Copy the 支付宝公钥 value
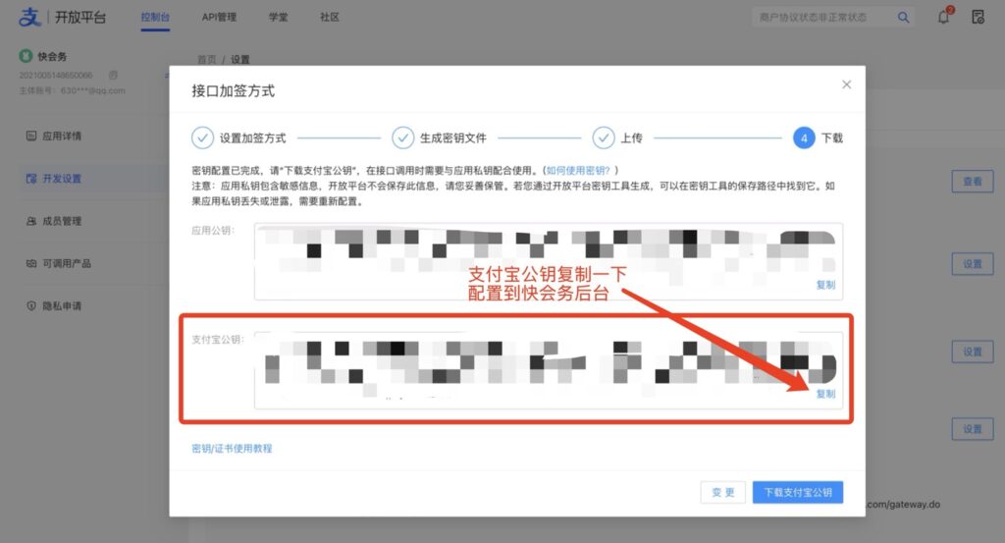The height and width of the screenshot is (543, 1005). [x=825, y=394]
